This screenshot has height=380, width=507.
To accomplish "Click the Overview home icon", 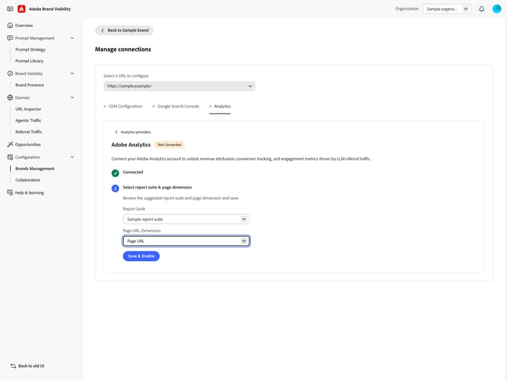I will (x=10, y=25).
